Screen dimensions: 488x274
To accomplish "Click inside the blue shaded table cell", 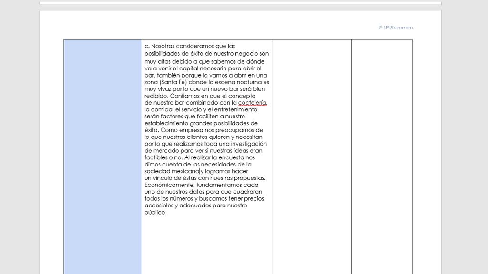I will pyautogui.click(x=103, y=157).
